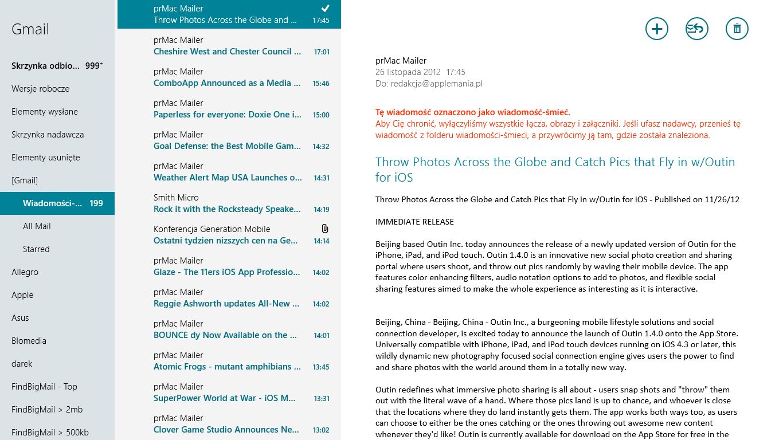Open Rock it with the Rocksteady Speaker message
Viewport: 783px width, 440px height.
[229, 203]
